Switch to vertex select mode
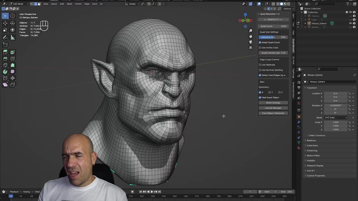The height and width of the screenshot is (201, 358). 32,4
